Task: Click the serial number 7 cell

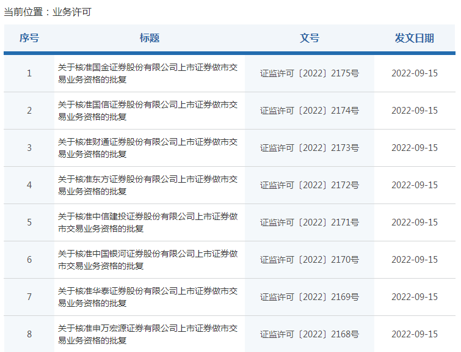Action: 29,297
